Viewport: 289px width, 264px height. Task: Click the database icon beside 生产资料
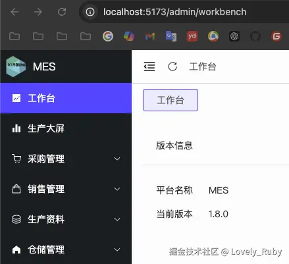16,219
